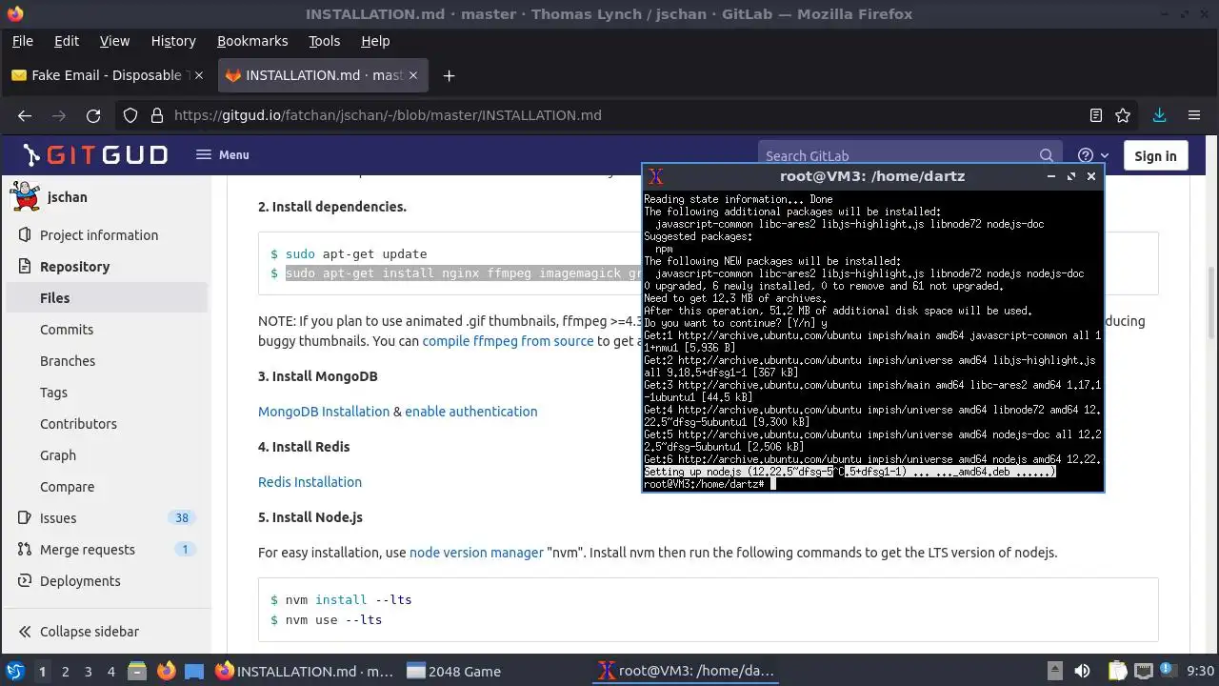Click the padlock site security icon
The image size is (1219, 686).
157,115
